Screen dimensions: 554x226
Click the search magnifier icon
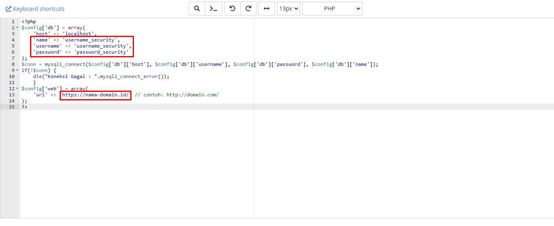[x=197, y=9]
